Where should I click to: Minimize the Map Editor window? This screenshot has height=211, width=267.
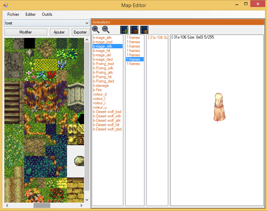(237, 4)
